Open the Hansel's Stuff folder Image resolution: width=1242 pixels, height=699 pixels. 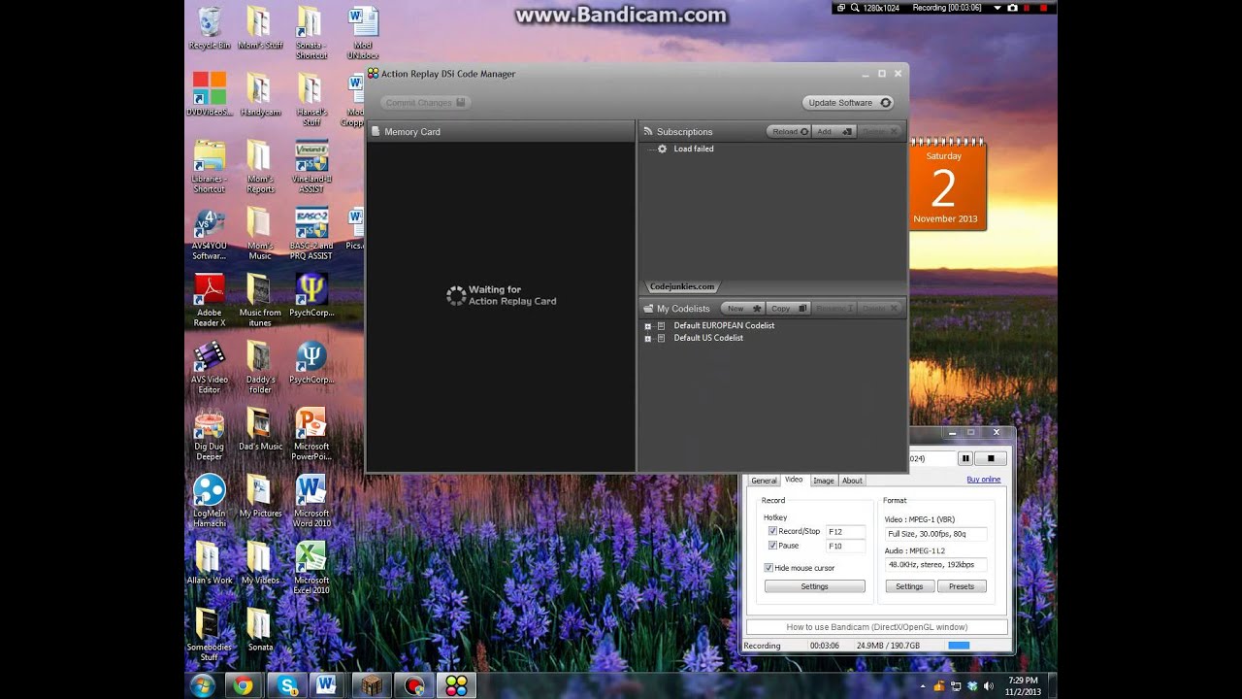[x=310, y=100]
